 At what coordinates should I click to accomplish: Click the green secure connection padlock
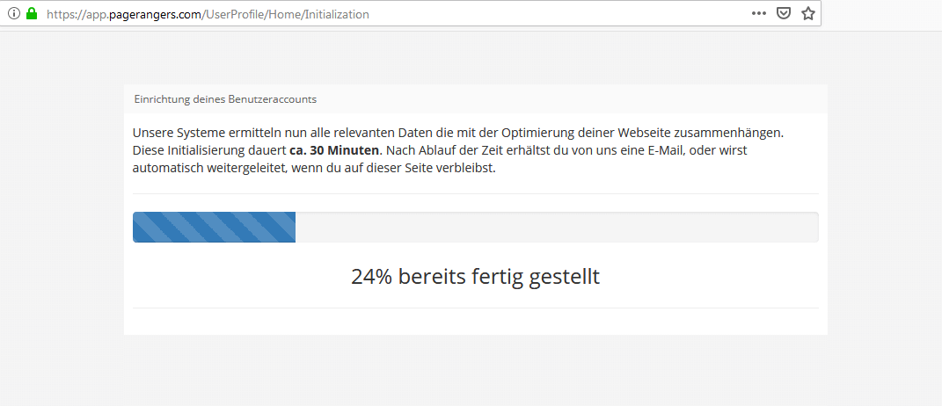[x=32, y=13]
